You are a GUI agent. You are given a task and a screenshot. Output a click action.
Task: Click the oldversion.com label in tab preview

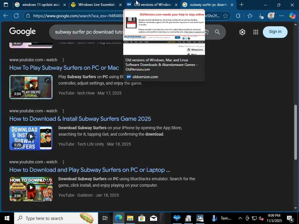coord(145,77)
